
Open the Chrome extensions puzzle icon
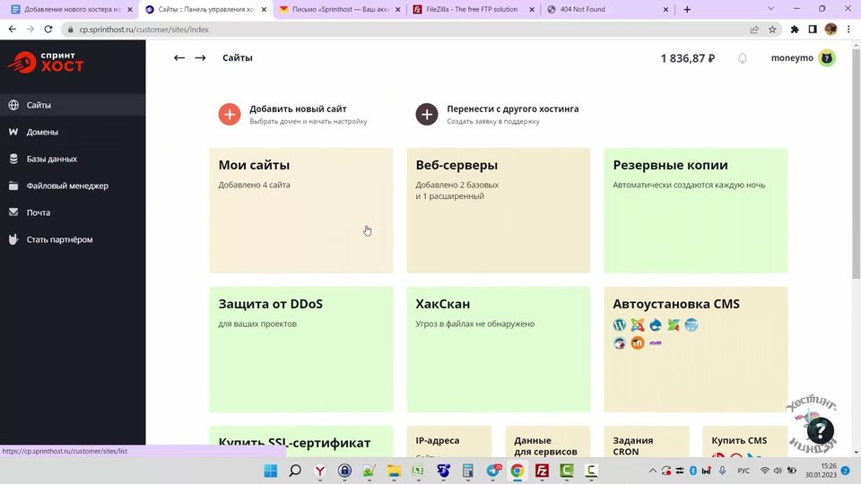(x=795, y=30)
